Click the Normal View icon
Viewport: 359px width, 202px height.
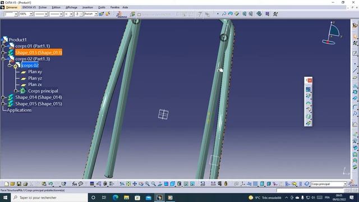(x=160, y=184)
